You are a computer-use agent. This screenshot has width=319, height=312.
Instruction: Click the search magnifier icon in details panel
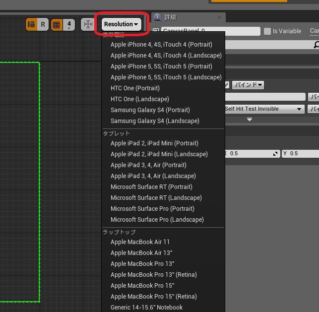(x=317, y=45)
